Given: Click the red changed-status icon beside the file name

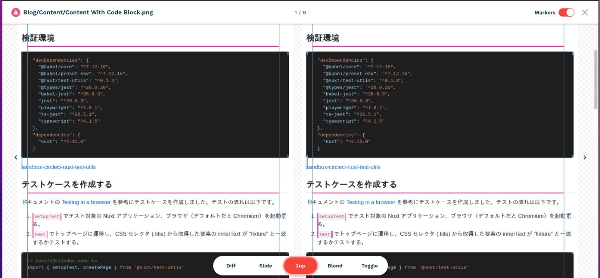Looking at the screenshot, I should click(16, 12).
